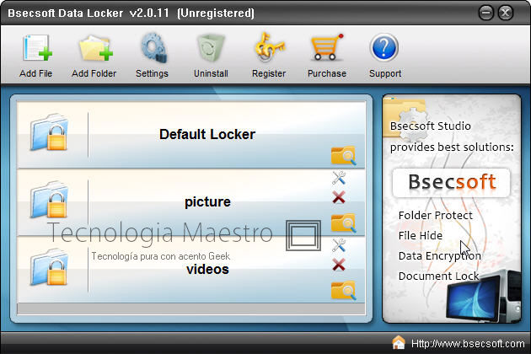Click the Uninstall trash icon
Image resolution: width=531 pixels, height=354 pixels.
(211, 48)
